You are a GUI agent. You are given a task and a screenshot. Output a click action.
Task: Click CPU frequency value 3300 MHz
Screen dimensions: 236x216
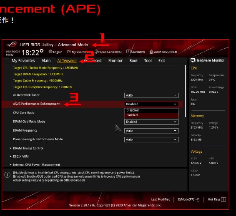pyautogui.click(x=196, y=80)
